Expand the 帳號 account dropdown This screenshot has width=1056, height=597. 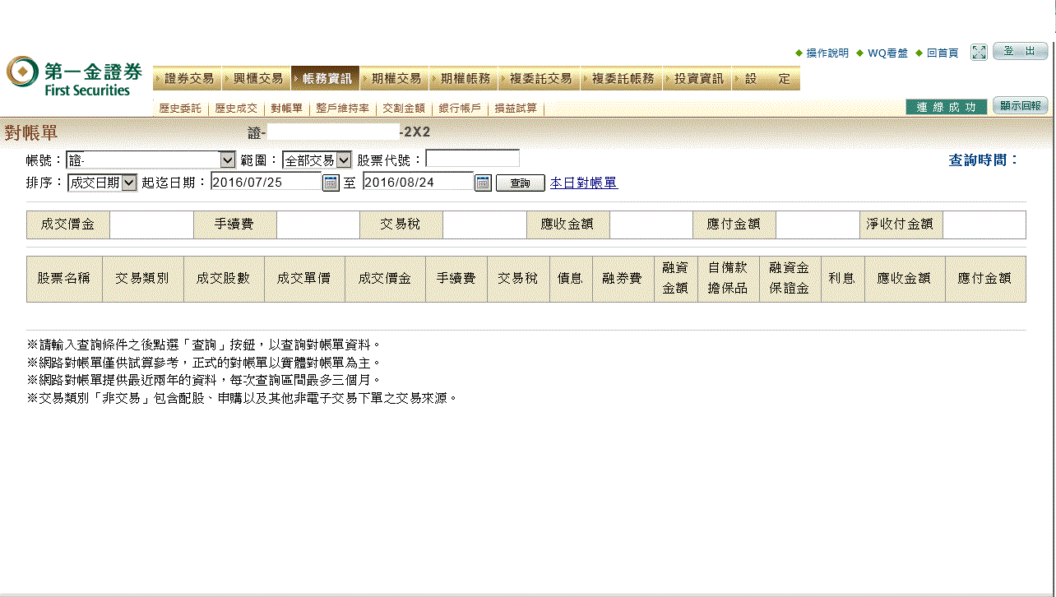tap(228, 160)
